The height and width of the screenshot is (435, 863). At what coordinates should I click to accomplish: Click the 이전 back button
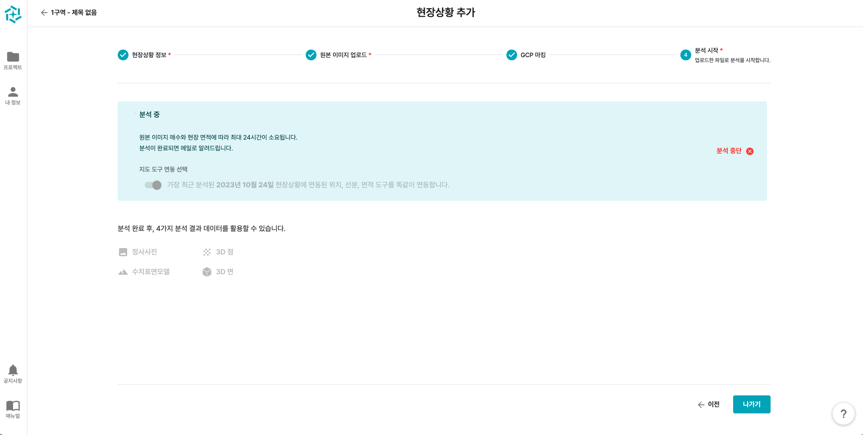pos(708,404)
